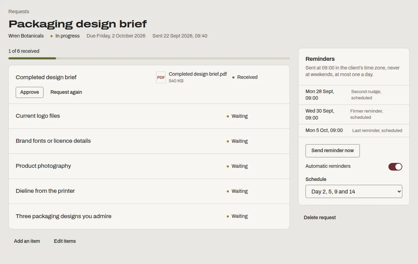Open the Schedule dropdown
This screenshot has width=418, height=264.
pos(354,191)
